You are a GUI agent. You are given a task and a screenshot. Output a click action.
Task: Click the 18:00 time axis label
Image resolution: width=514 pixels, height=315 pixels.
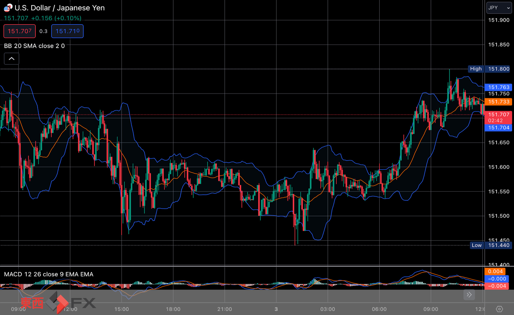pos(173,309)
